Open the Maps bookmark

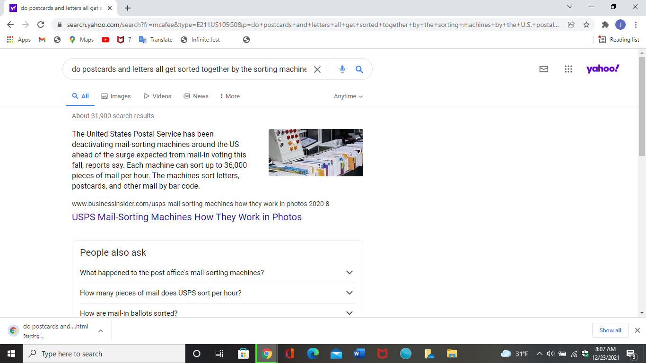point(81,40)
